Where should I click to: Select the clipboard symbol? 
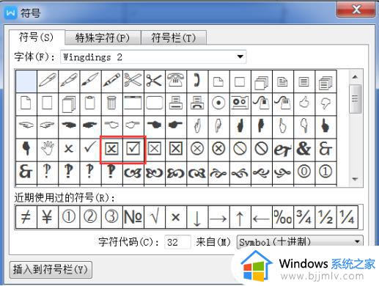[x=90, y=103]
